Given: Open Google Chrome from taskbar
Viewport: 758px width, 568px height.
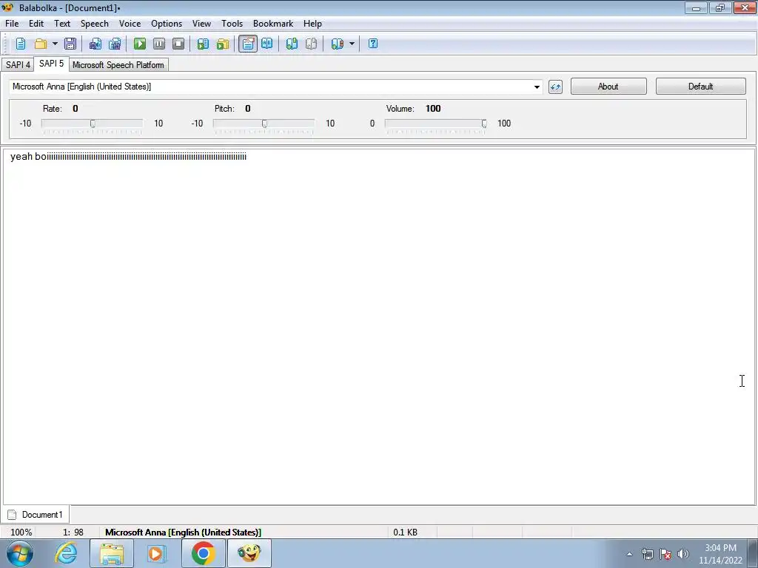Looking at the screenshot, I should (203, 553).
